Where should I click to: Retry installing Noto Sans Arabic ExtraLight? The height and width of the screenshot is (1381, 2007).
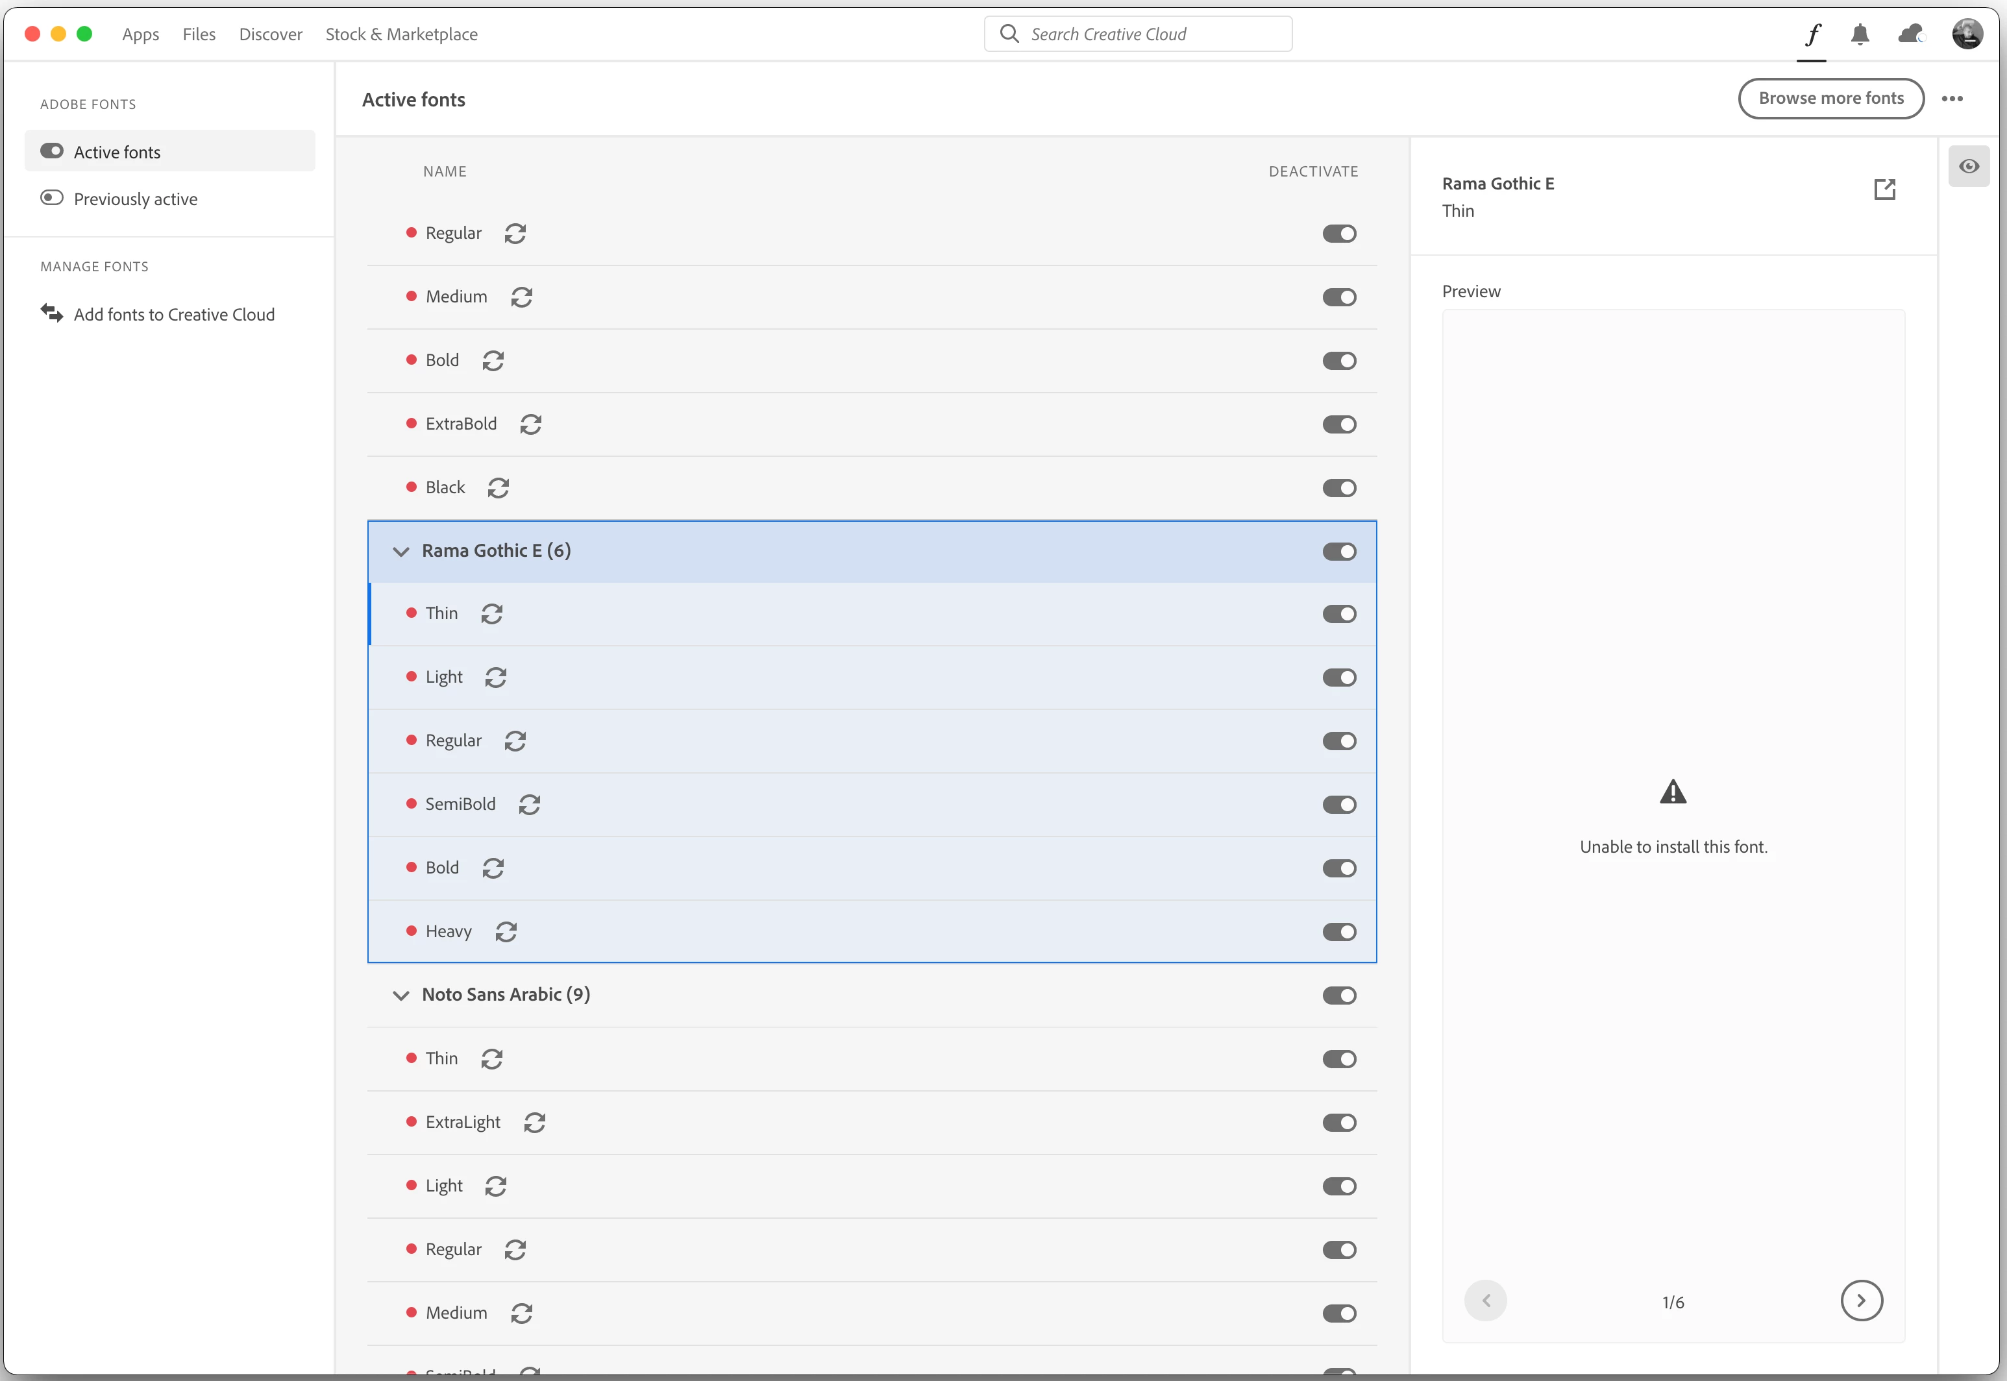pyautogui.click(x=535, y=1122)
